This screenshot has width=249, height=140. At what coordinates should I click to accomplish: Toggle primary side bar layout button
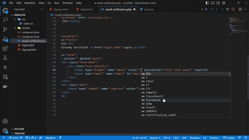(207, 3)
